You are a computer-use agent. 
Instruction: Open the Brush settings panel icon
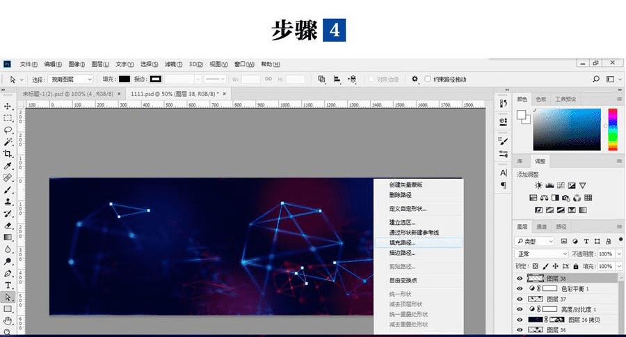tap(503, 141)
